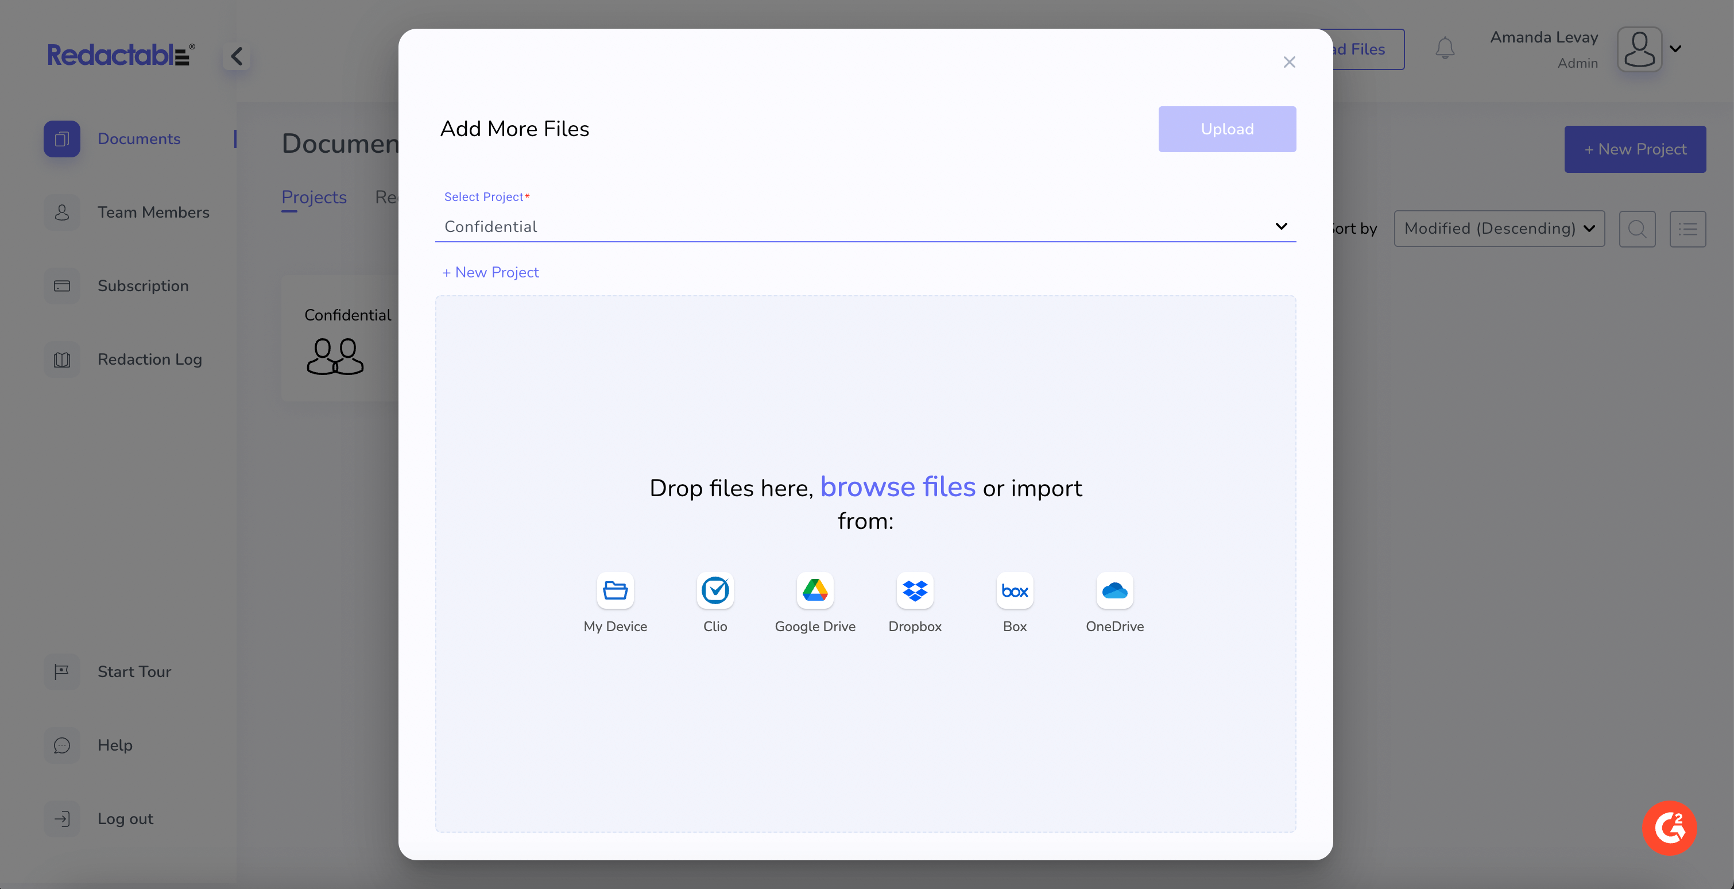Open the Redaction Log sidebar icon

pos(62,359)
